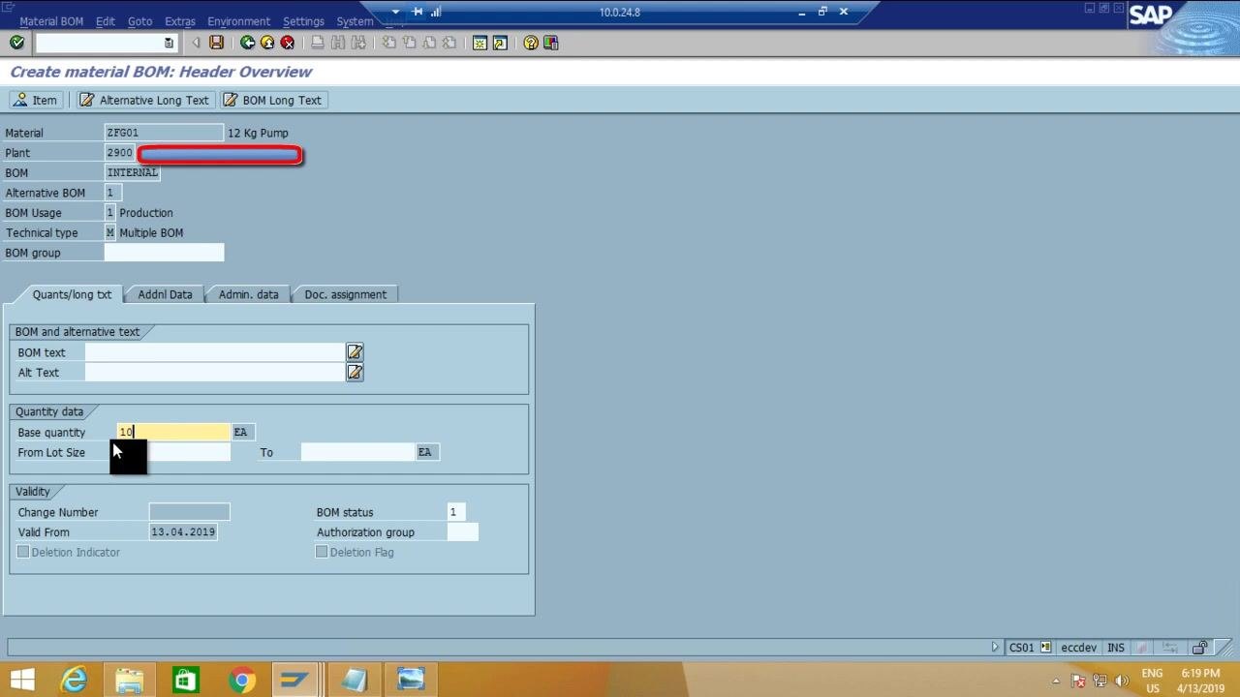Toggle the Deletion Flag checkbox
Screen dimensions: 1240x697
tap(322, 552)
